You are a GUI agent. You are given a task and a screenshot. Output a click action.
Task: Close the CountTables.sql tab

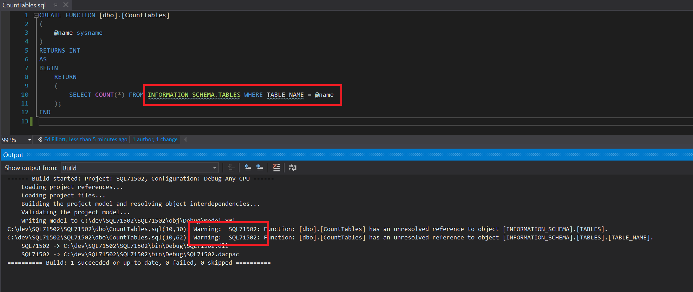tap(66, 5)
